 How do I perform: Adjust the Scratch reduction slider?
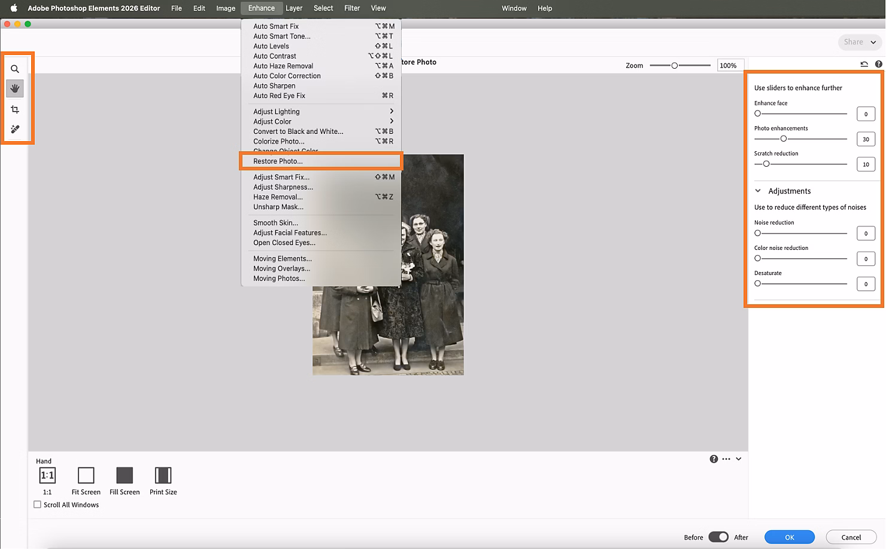click(x=767, y=163)
